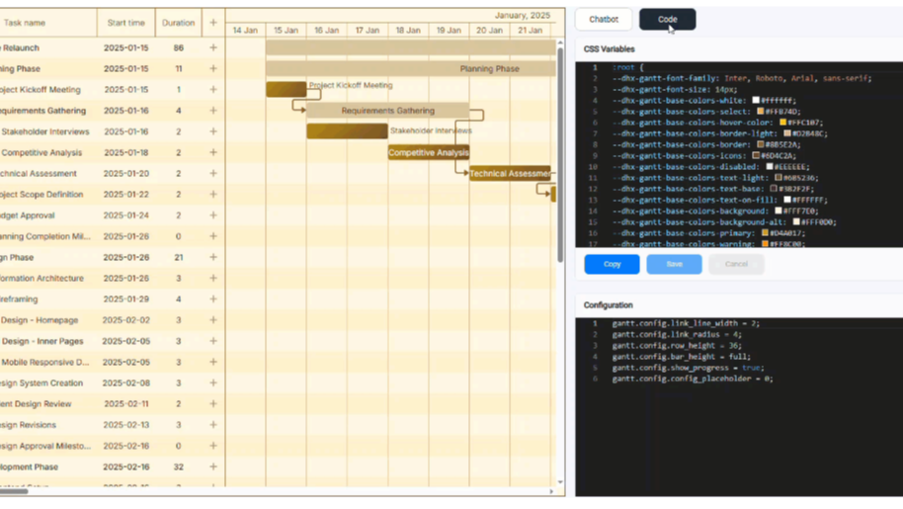Click the 21 Jan date header cell
The height and width of the screenshot is (509, 903).
[x=530, y=30]
